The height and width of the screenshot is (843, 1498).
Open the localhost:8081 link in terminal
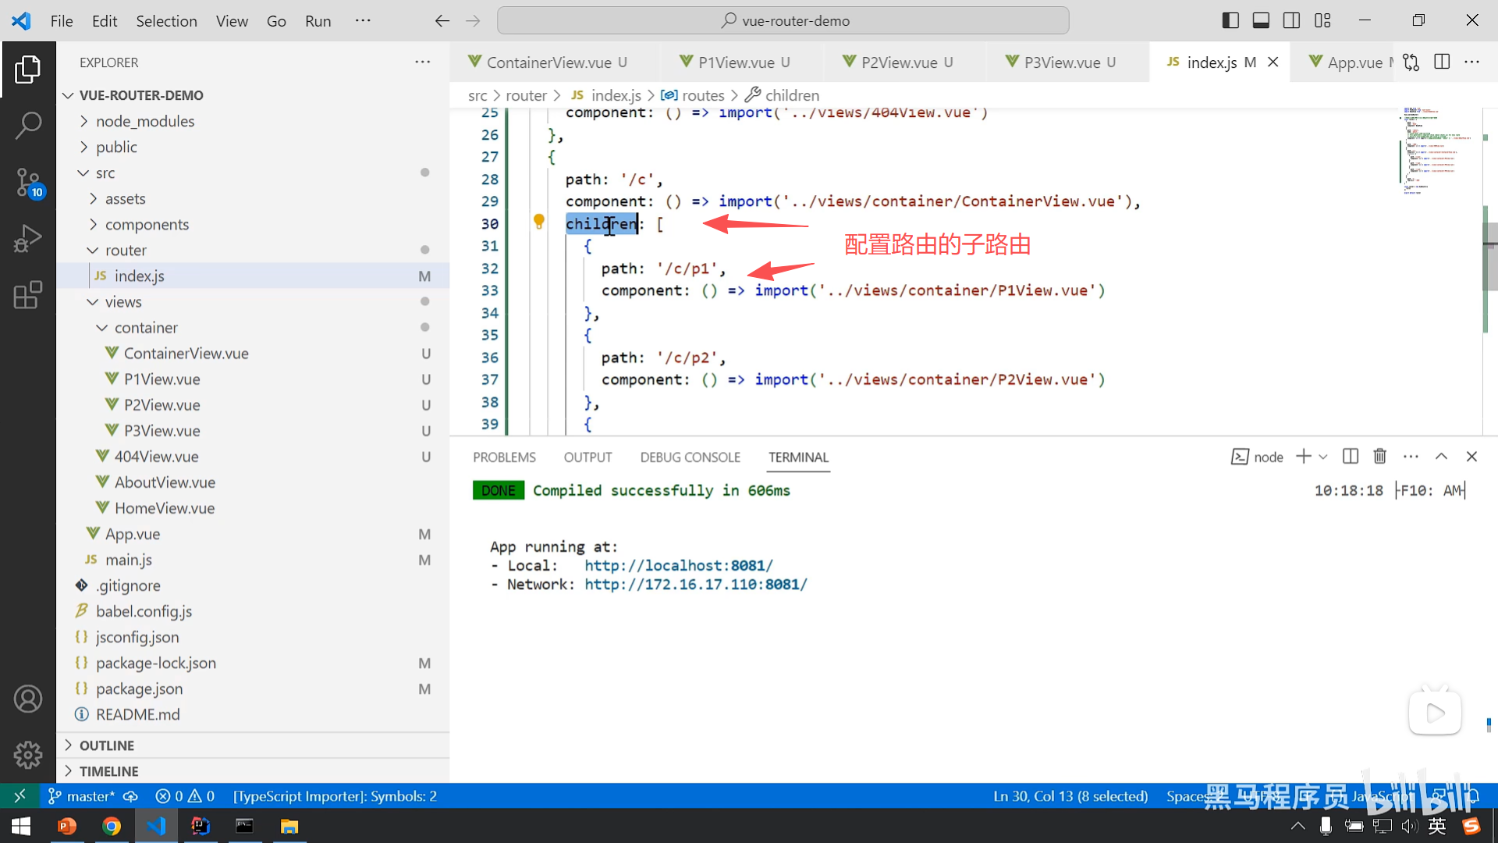pos(678,565)
